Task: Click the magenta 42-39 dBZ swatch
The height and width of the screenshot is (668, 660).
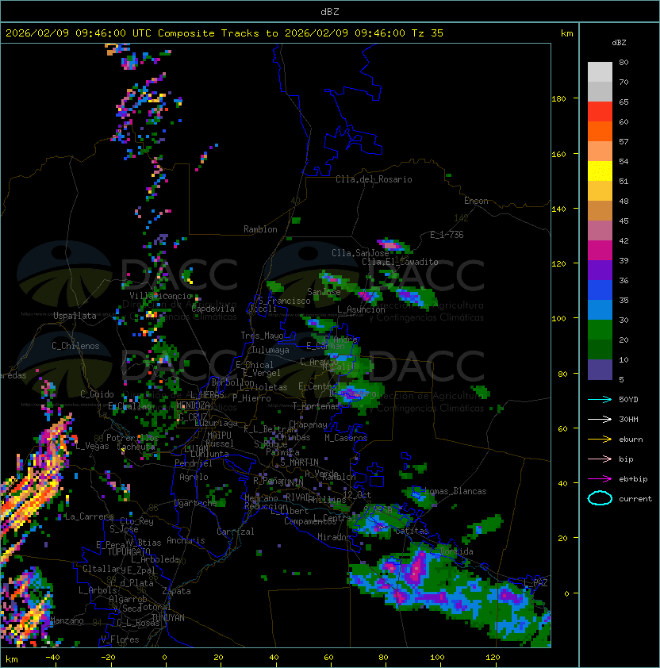Action: tap(600, 251)
